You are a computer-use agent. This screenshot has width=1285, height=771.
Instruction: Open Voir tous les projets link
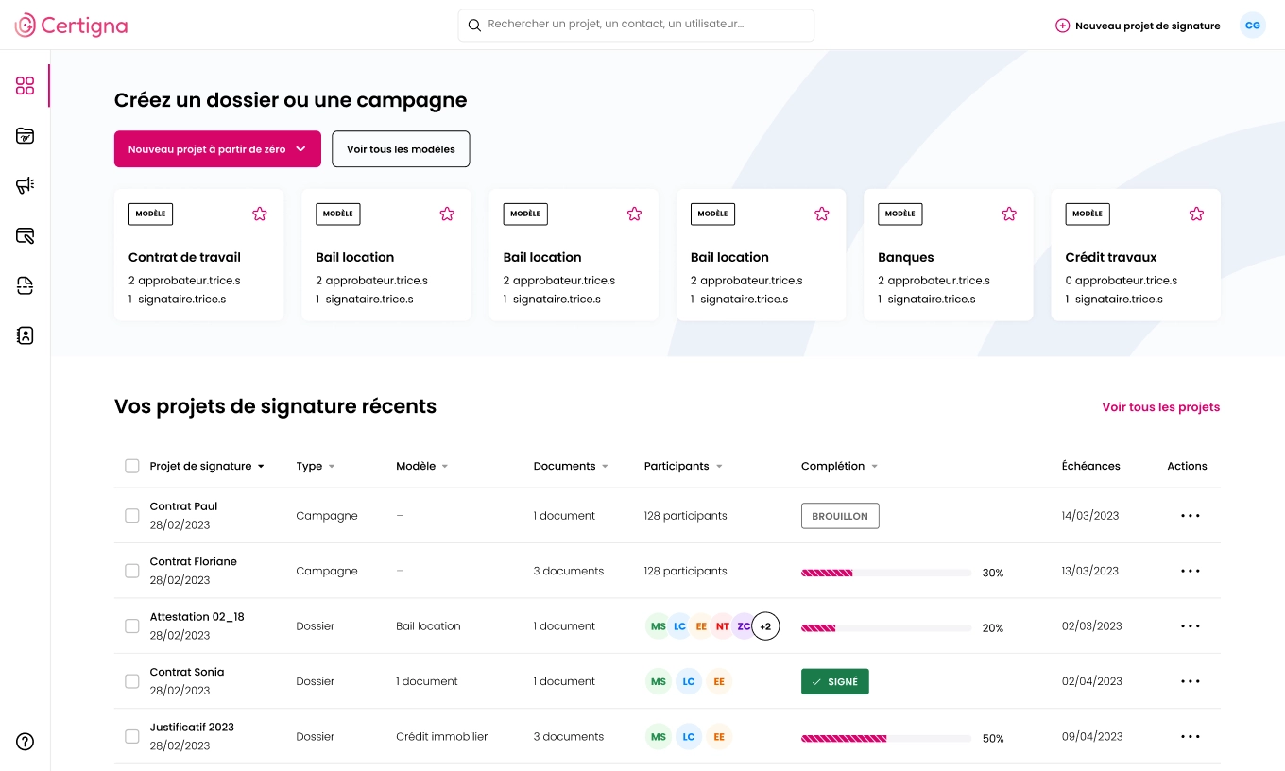pos(1161,407)
